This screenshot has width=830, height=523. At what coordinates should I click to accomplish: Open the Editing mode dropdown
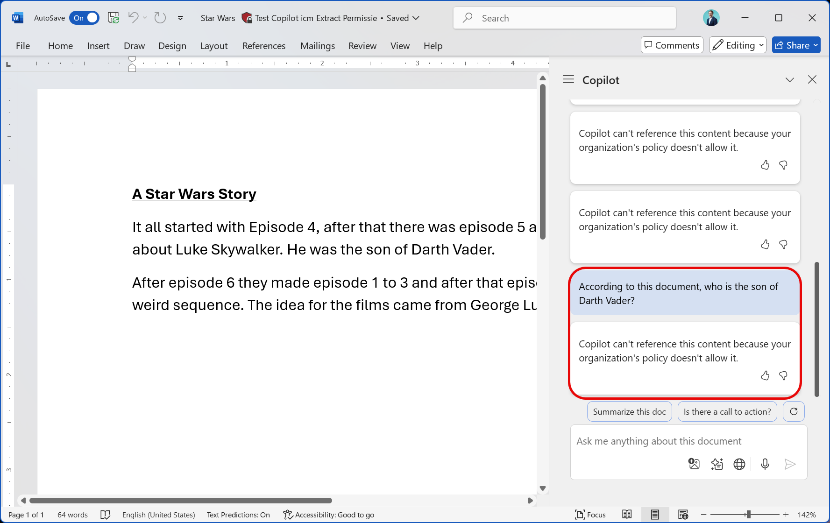738,45
